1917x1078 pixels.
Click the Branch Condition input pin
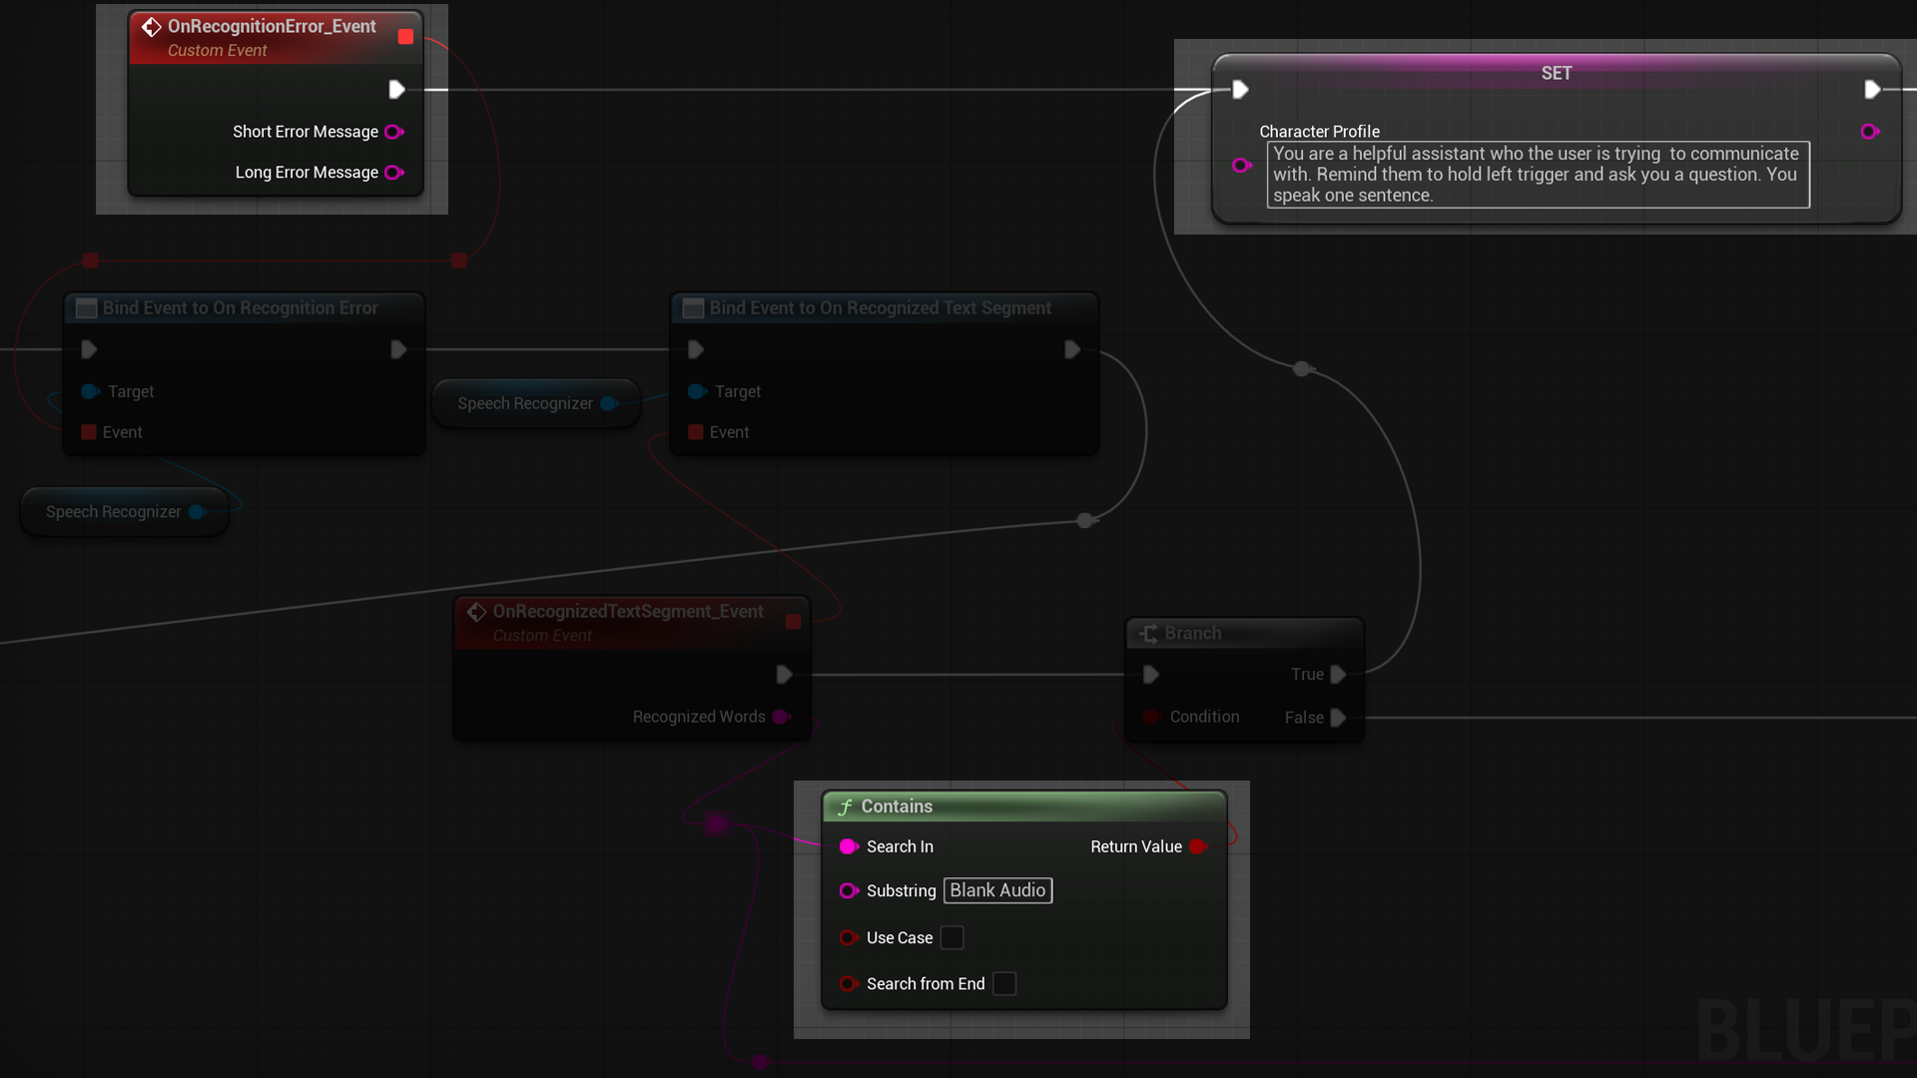pyautogui.click(x=1151, y=717)
